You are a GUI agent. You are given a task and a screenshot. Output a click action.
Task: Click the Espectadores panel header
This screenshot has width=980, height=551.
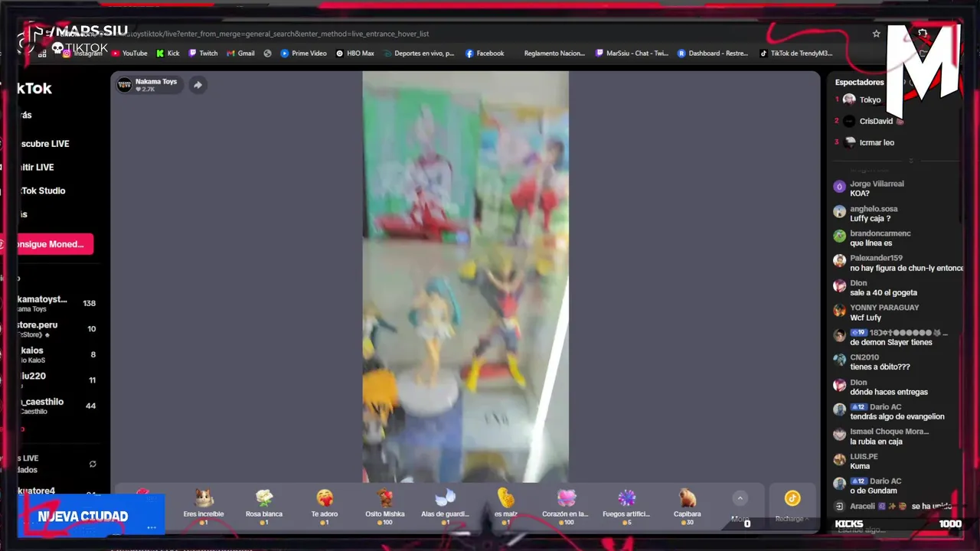pos(859,82)
